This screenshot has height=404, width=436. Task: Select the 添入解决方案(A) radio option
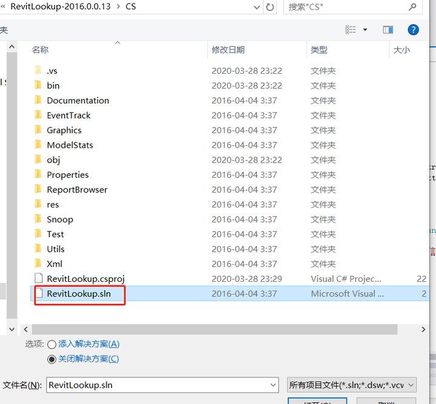coord(51,345)
